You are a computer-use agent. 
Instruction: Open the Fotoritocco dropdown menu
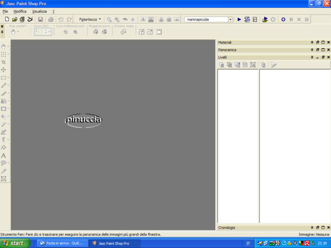(x=90, y=19)
